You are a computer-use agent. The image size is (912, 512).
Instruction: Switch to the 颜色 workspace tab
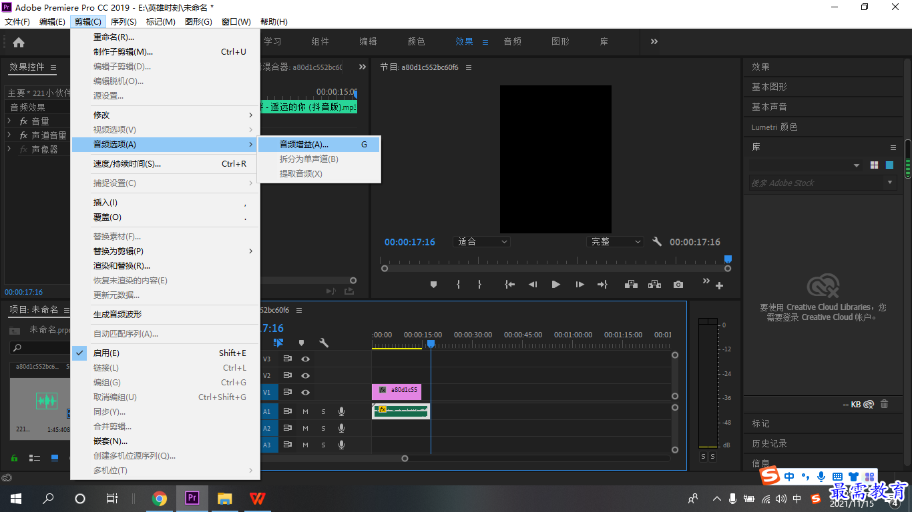417,41
